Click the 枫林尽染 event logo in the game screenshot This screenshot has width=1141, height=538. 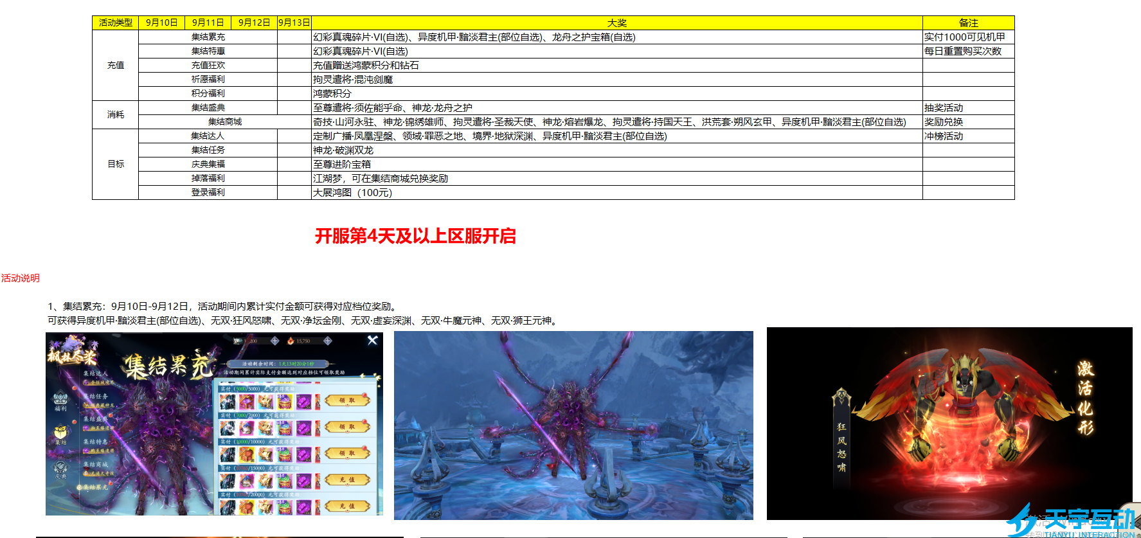[73, 350]
